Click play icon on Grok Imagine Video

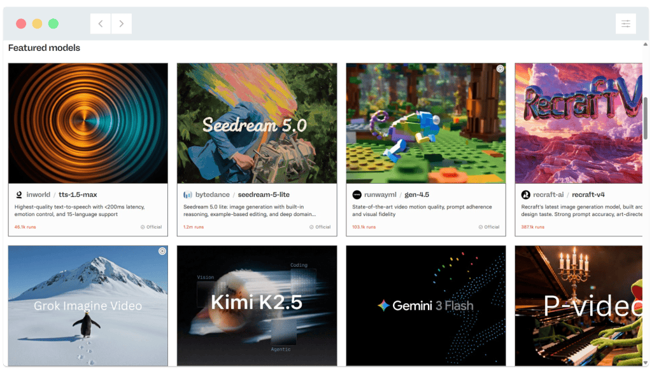coord(162,251)
